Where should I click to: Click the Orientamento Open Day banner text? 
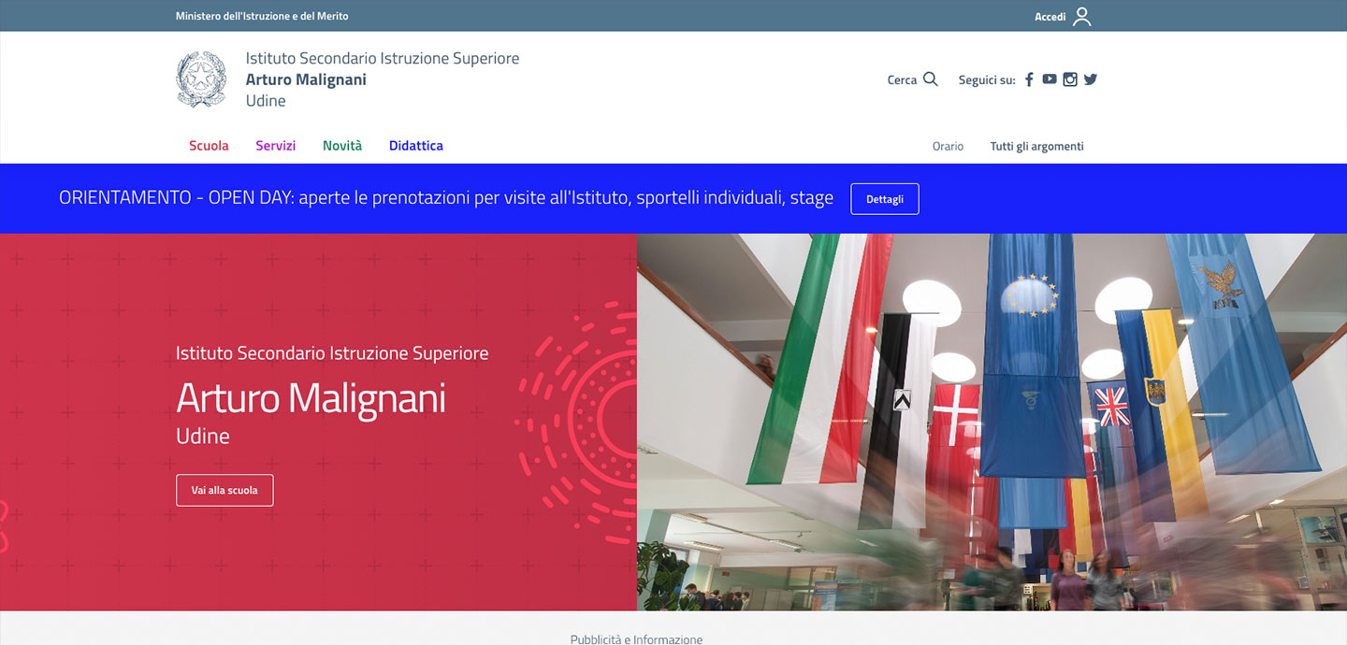pyautogui.click(x=446, y=198)
